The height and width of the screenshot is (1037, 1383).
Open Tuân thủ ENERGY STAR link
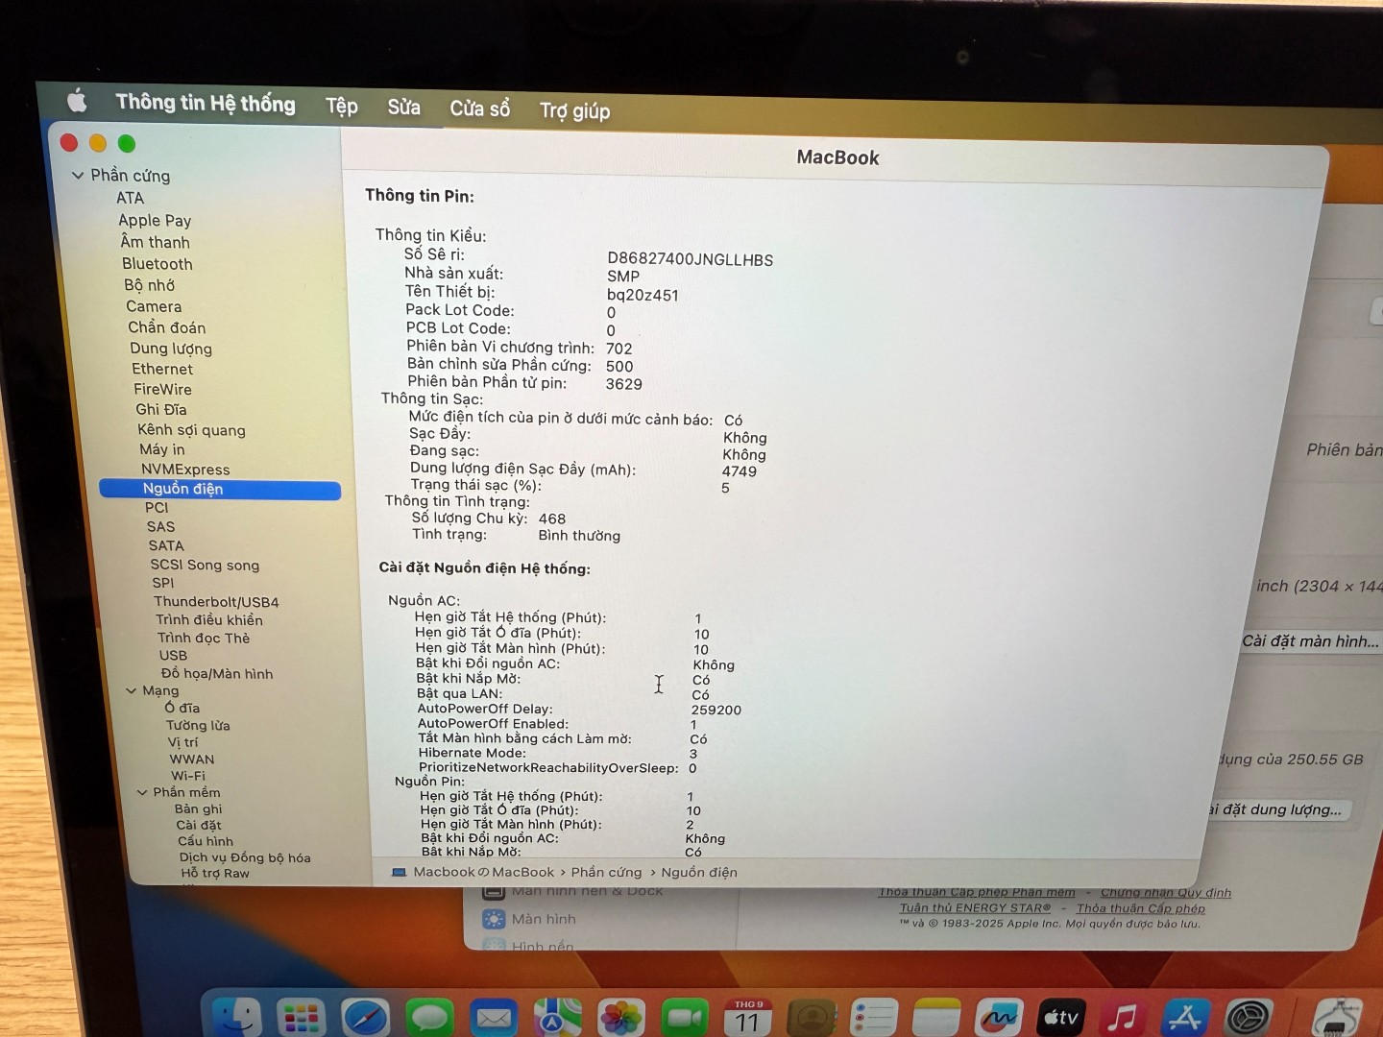[x=975, y=907]
